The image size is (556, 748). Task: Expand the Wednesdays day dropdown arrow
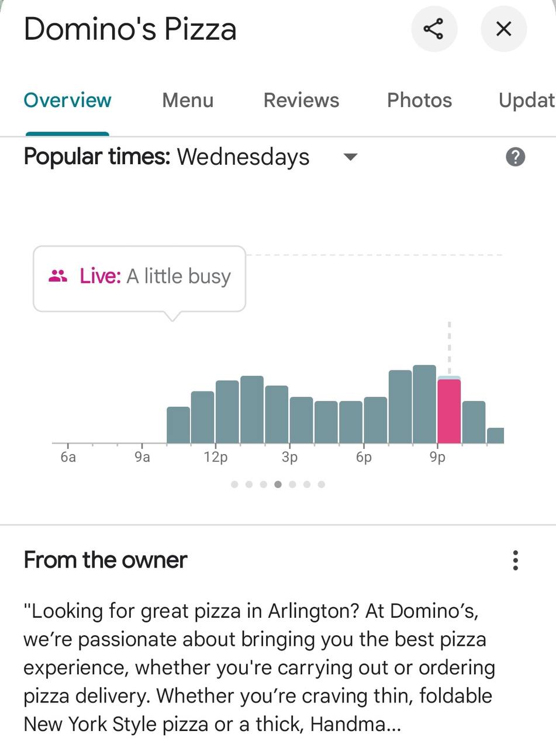pyautogui.click(x=350, y=157)
